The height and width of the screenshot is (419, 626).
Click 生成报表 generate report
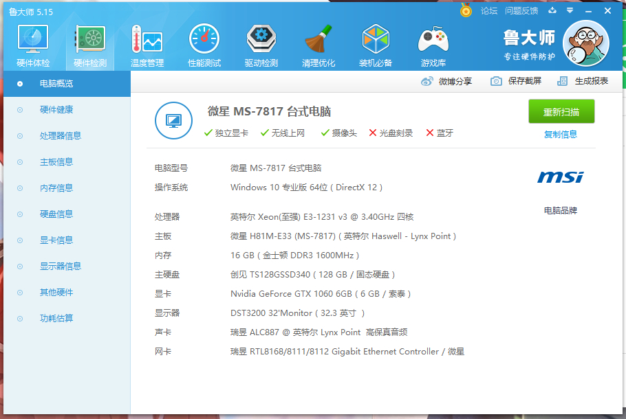pyautogui.click(x=583, y=81)
